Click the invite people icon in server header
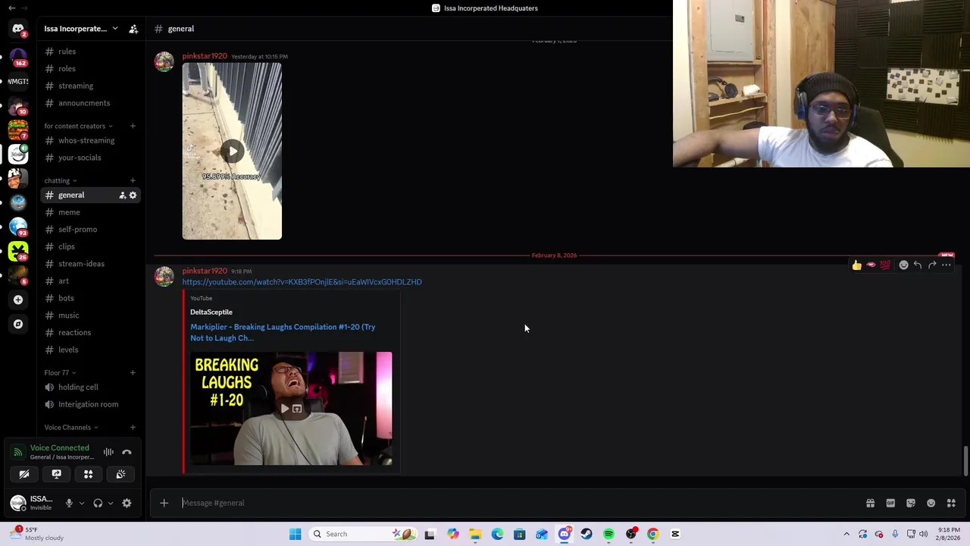 (133, 29)
